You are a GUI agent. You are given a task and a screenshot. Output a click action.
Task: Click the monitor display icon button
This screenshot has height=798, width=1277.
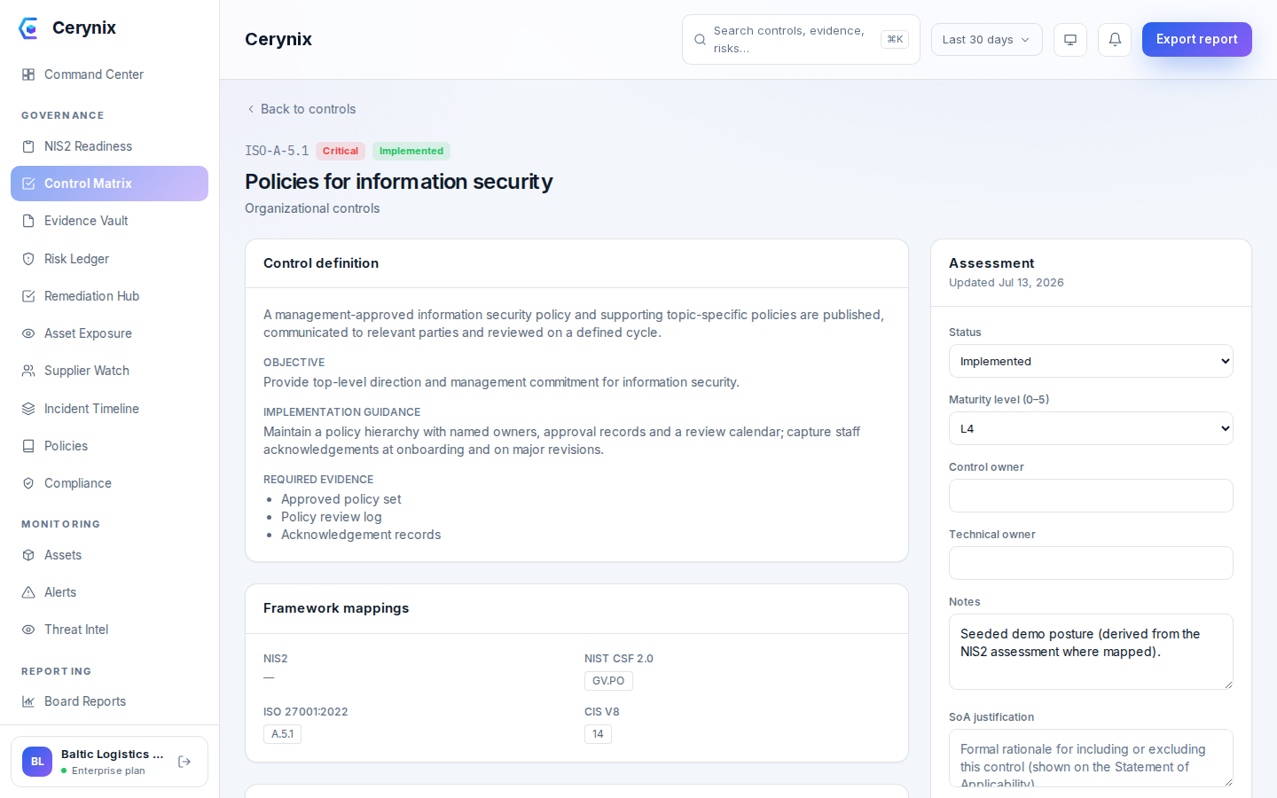coord(1070,40)
